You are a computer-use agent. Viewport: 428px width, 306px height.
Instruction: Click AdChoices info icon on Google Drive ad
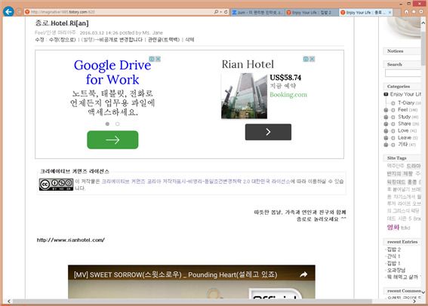[152, 59]
